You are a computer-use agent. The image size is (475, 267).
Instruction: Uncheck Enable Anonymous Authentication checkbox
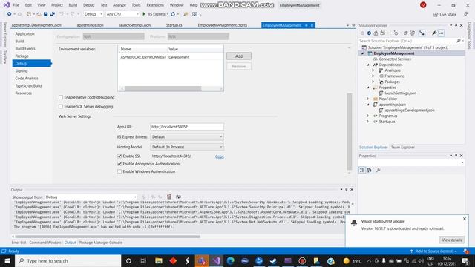click(119, 164)
